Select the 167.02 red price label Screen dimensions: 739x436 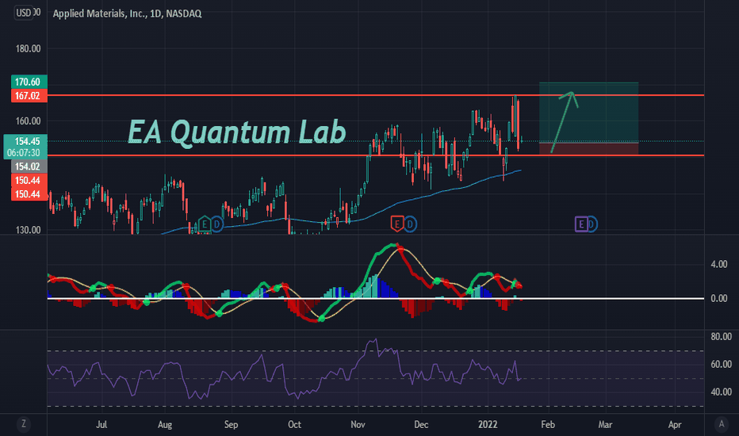(29, 96)
